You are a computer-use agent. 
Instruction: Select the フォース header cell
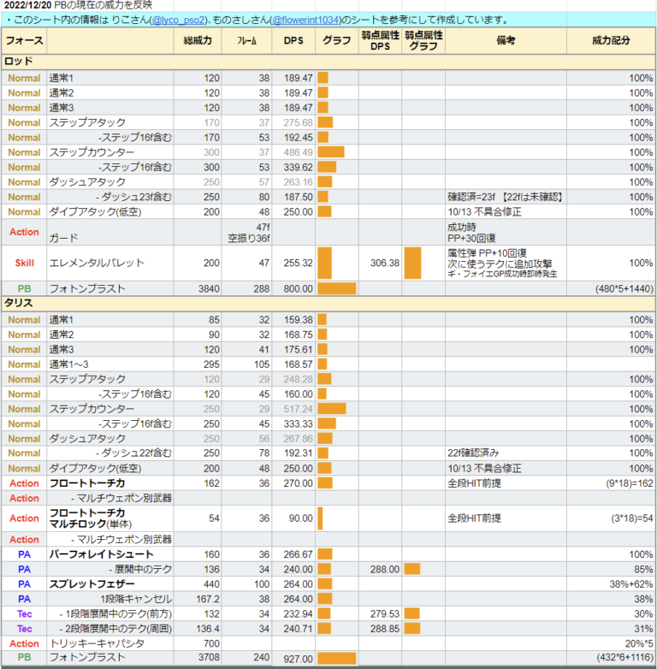(24, 40)
